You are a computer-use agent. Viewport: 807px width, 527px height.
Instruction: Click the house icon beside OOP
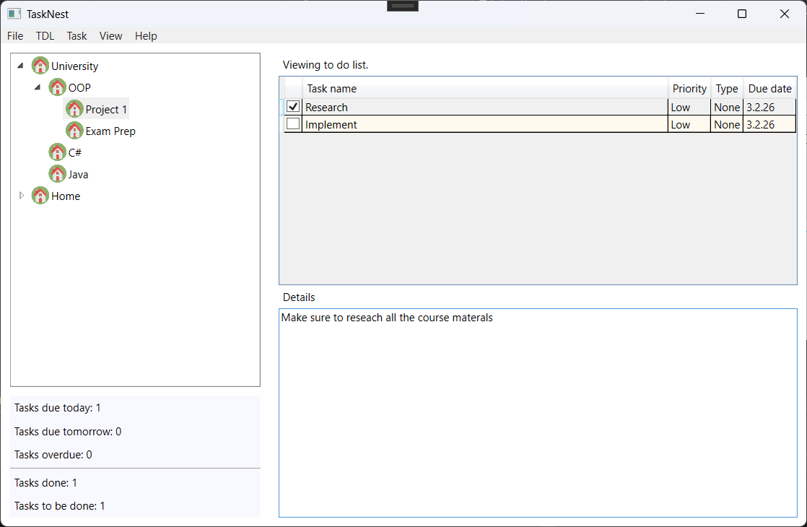tap(57, 87)
